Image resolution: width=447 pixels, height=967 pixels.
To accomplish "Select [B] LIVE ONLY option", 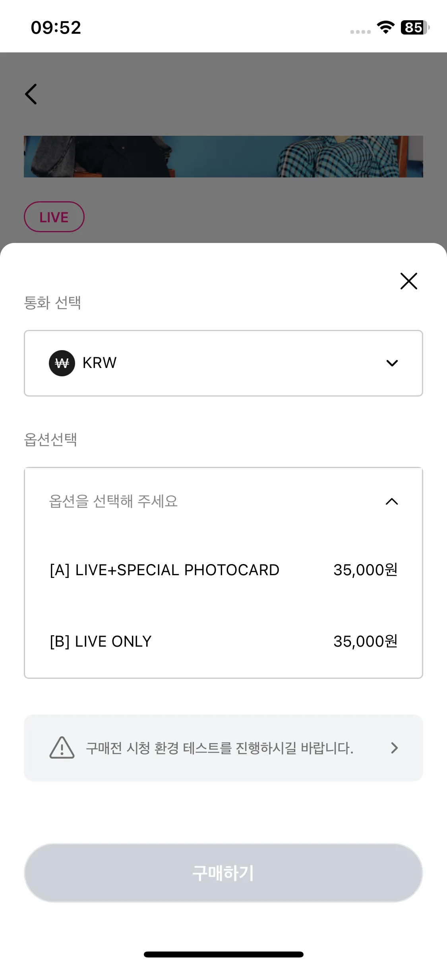I will (x=223, y=641).
